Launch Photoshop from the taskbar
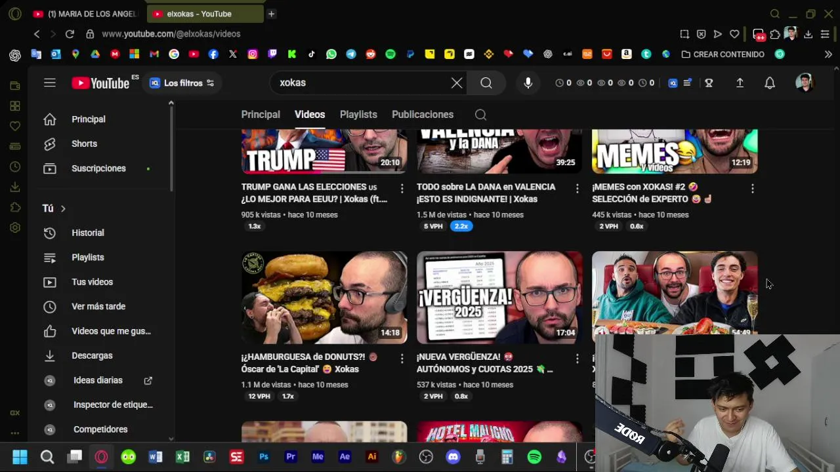Viewport: 840px width, 472px height. pos(264,457)
